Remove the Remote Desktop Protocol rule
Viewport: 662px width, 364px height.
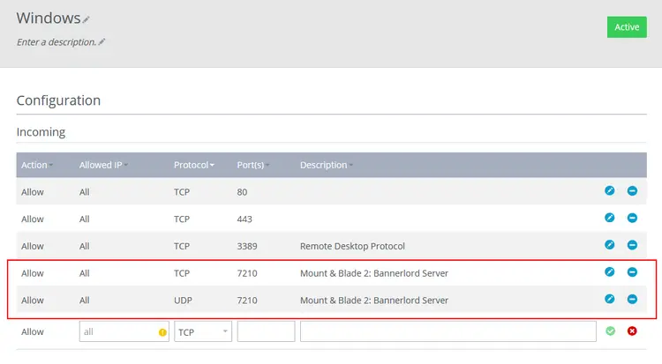pyautogui.click(x=632, y=245)
